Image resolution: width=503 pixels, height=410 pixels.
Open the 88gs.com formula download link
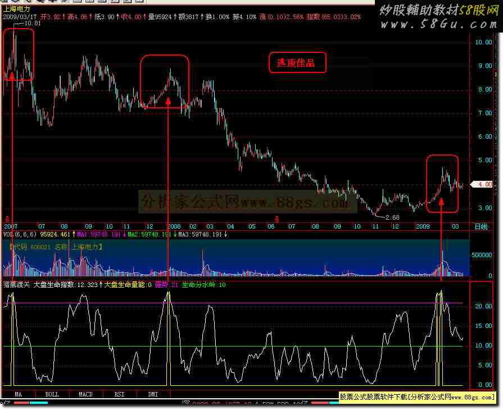[417, 397]
